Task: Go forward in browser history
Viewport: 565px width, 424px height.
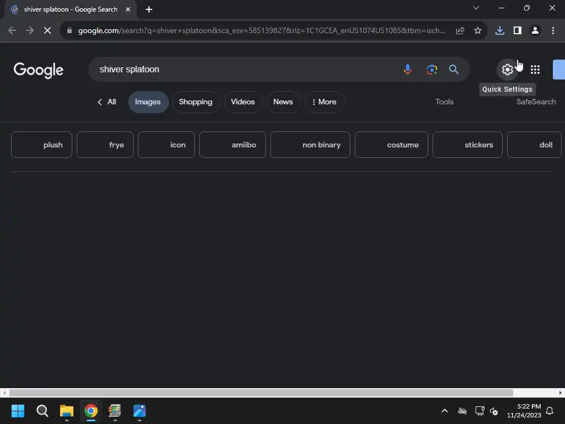Action: (30, 31)
